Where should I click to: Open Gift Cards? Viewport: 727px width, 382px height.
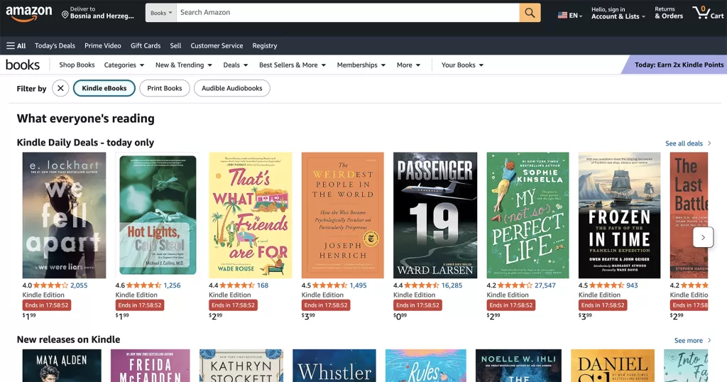146,46
